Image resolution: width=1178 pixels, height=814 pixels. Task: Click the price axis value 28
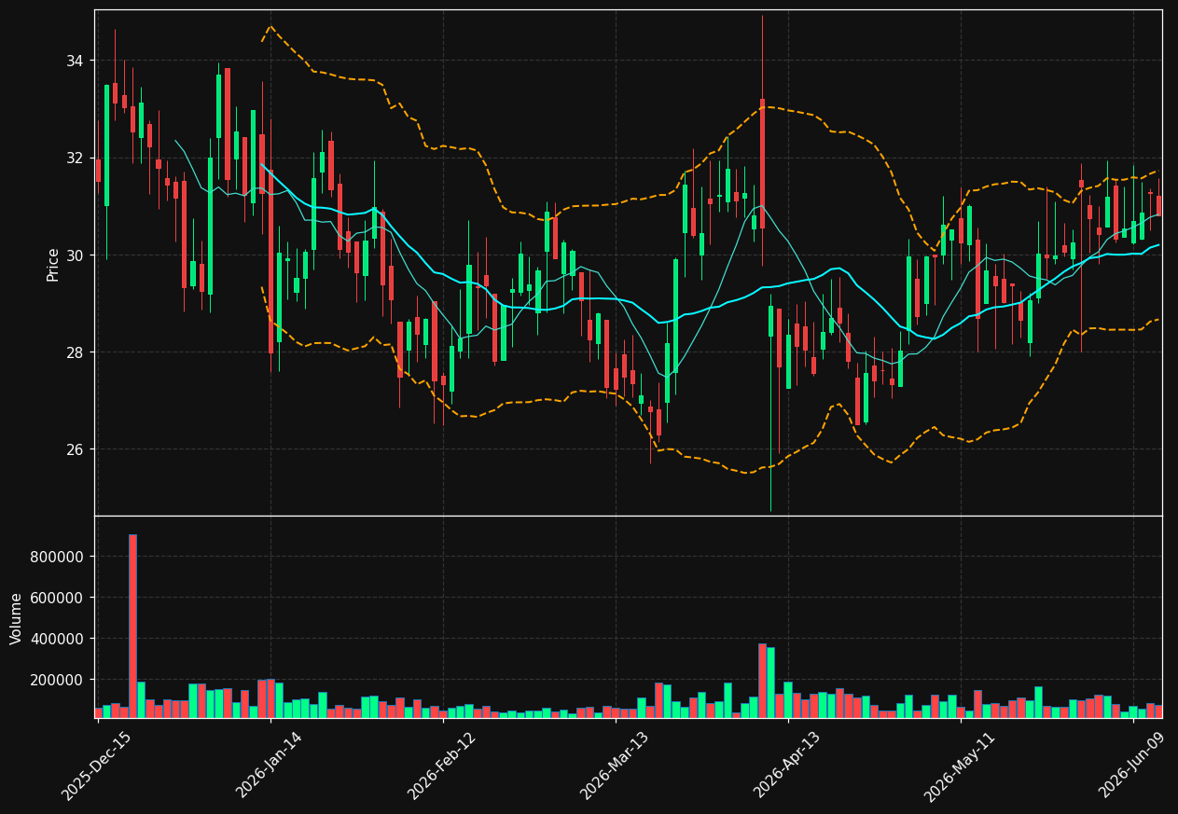click(x=75, y=352)
